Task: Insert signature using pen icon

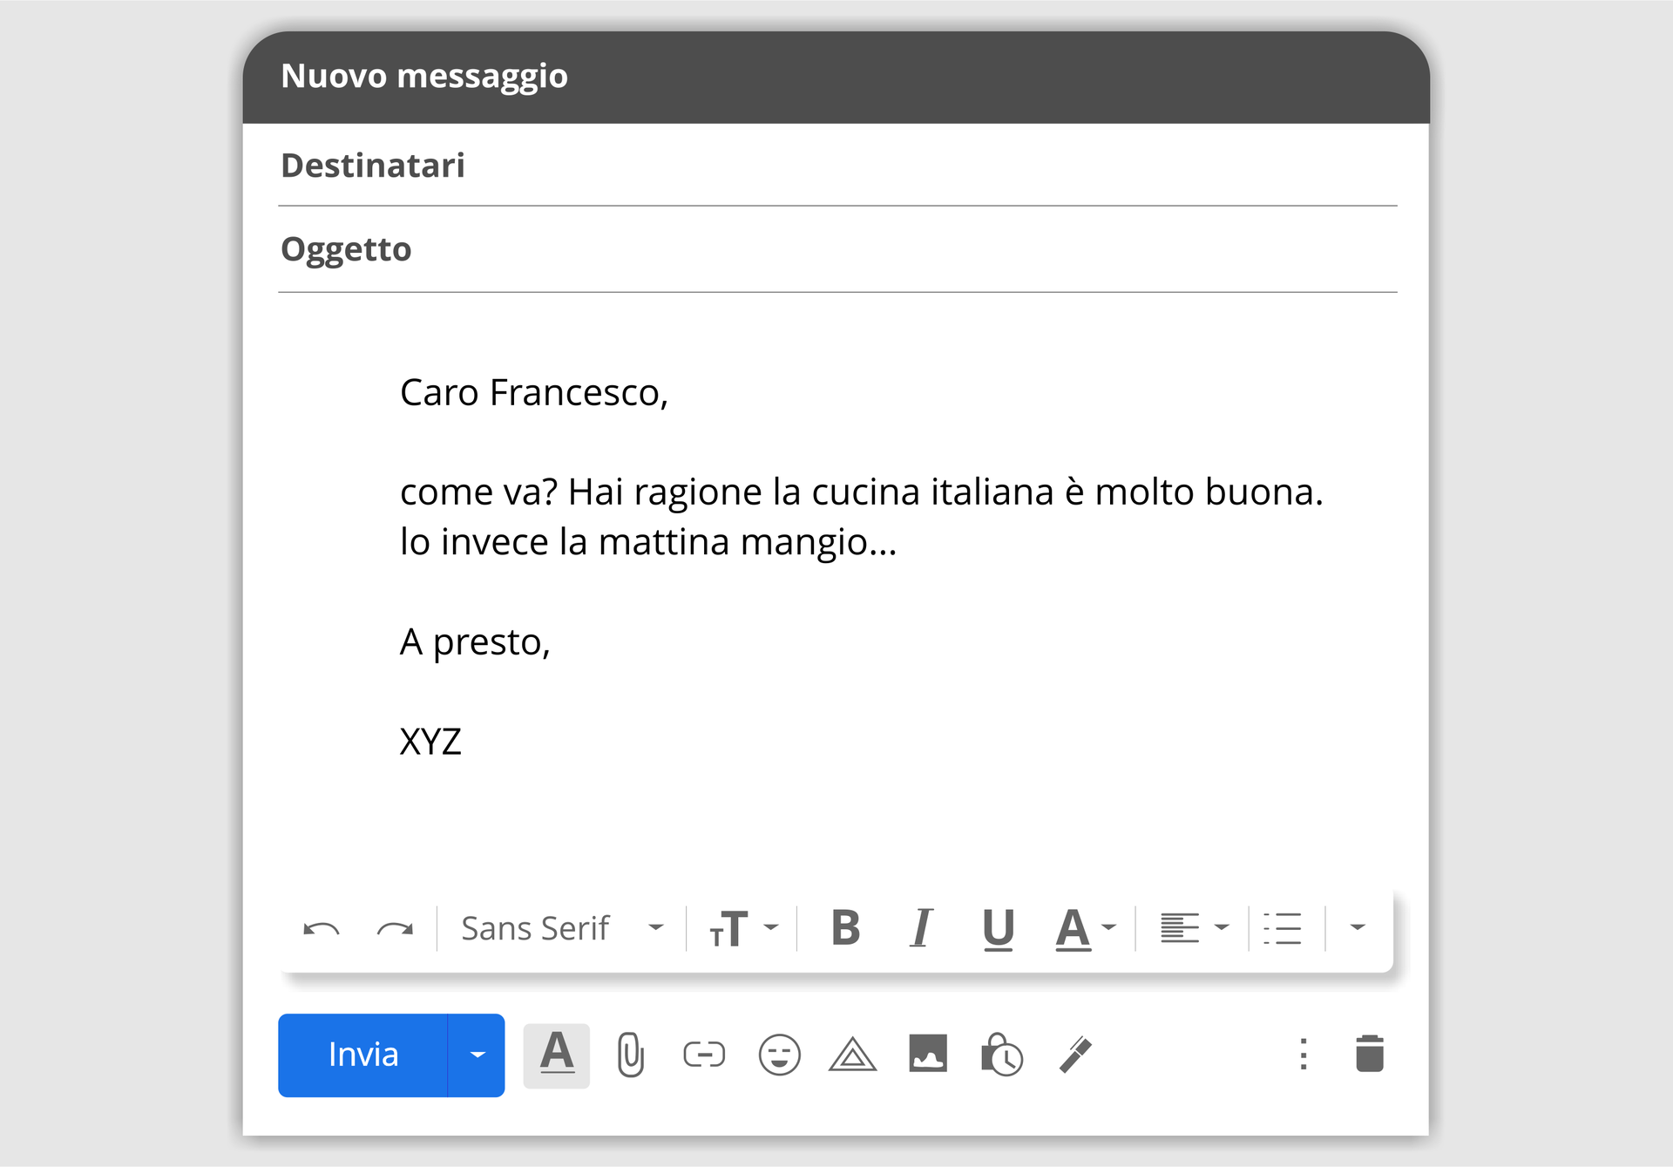Action: point(1075,1055)
